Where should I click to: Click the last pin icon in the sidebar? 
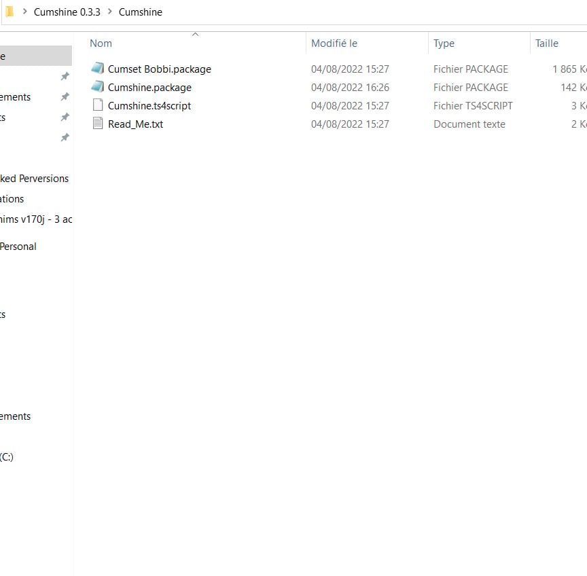(x=65, y=137)
